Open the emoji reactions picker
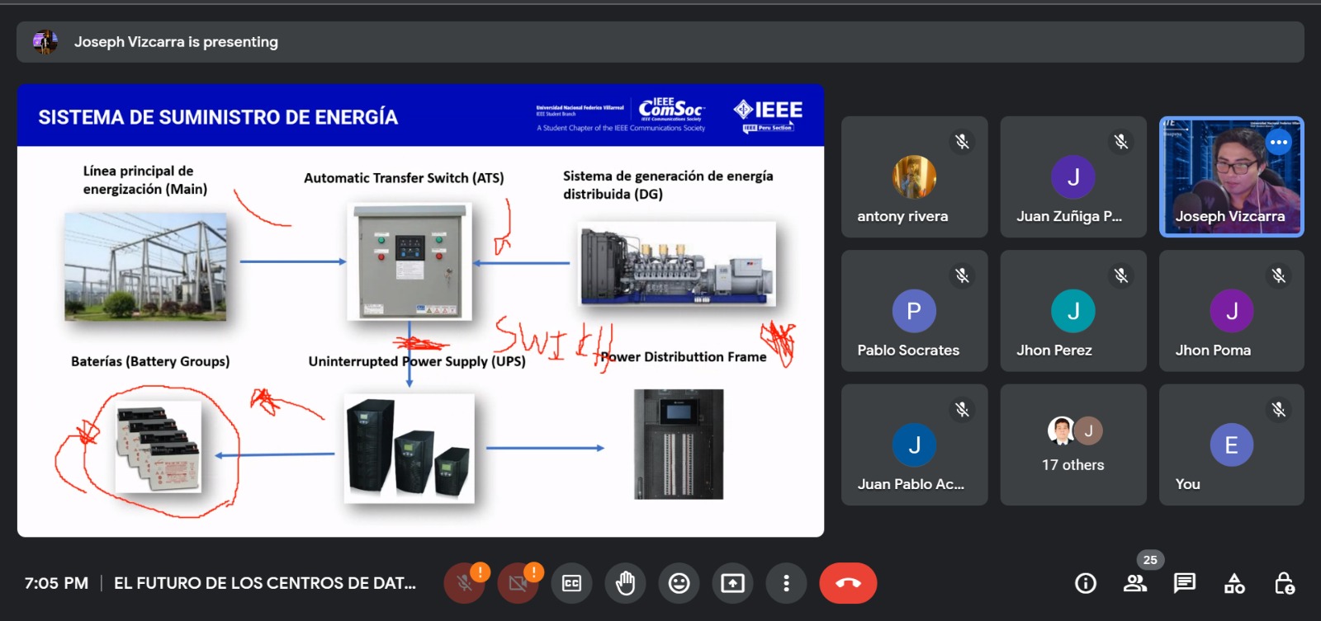The image size is (1321, 621). click(679, 584)
